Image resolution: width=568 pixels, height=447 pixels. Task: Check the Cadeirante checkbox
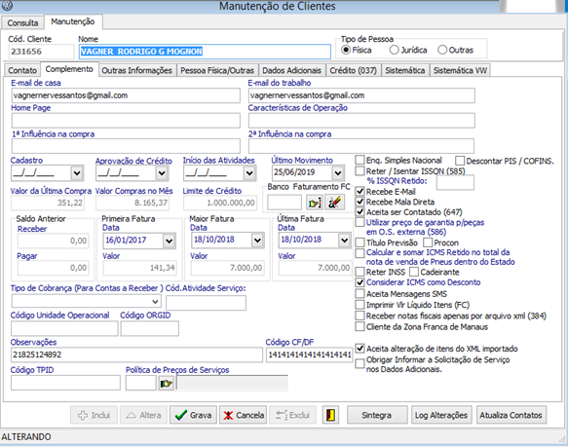click(x=414, y=272)
